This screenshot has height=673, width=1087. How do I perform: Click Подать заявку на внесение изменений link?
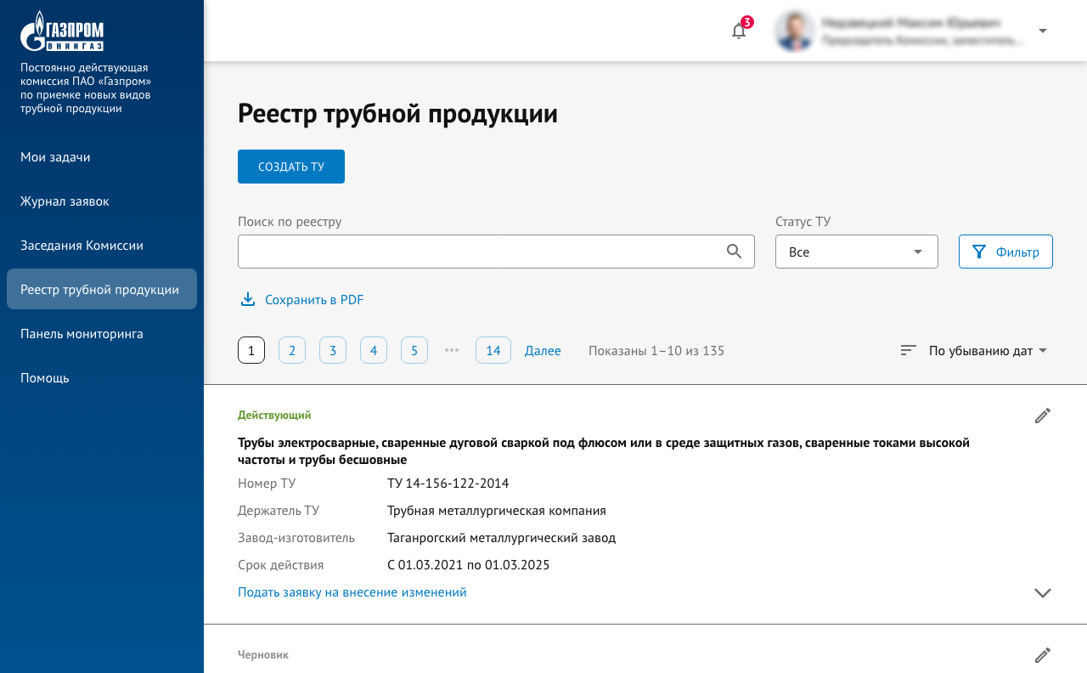352,592
